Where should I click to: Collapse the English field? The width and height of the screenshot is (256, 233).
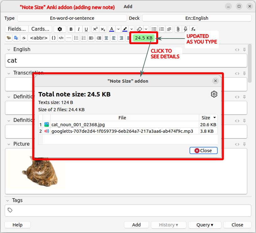pos(9,49)
